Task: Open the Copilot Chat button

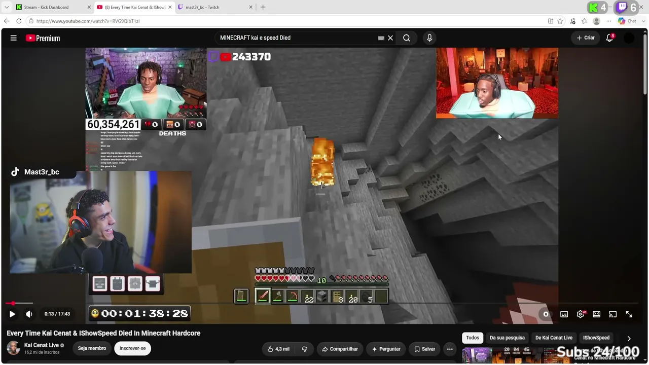Action: [x=627, y=21]
